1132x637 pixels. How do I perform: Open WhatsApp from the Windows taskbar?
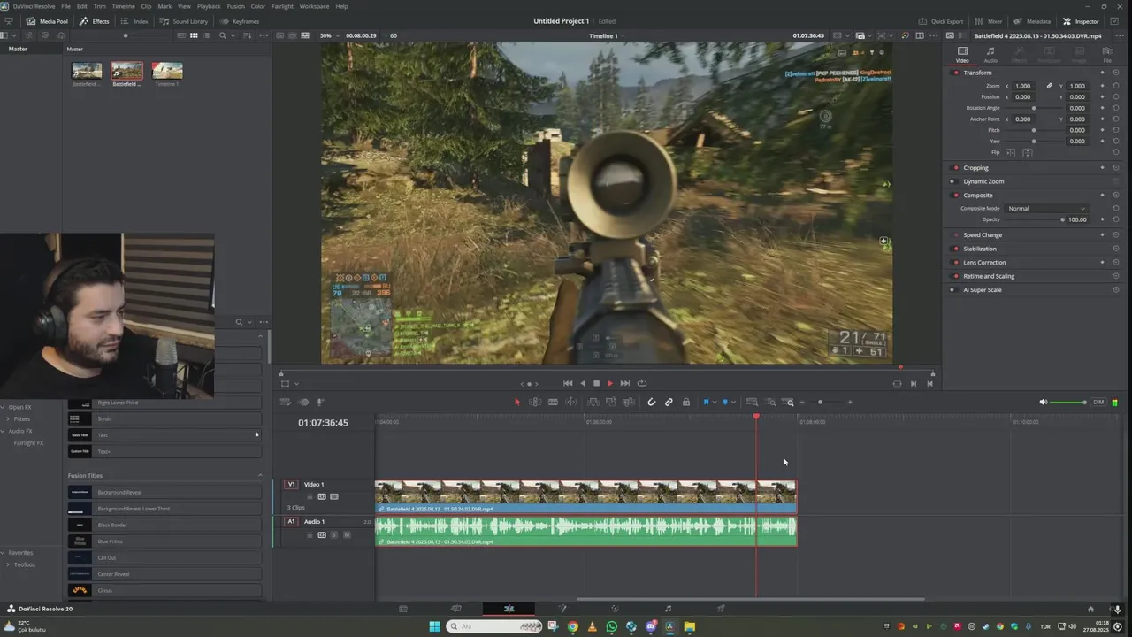(x=612, y=626)
